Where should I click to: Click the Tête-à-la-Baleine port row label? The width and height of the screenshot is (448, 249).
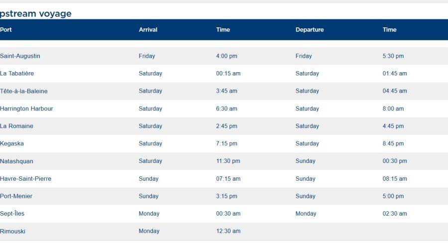[x=24, y=91]
